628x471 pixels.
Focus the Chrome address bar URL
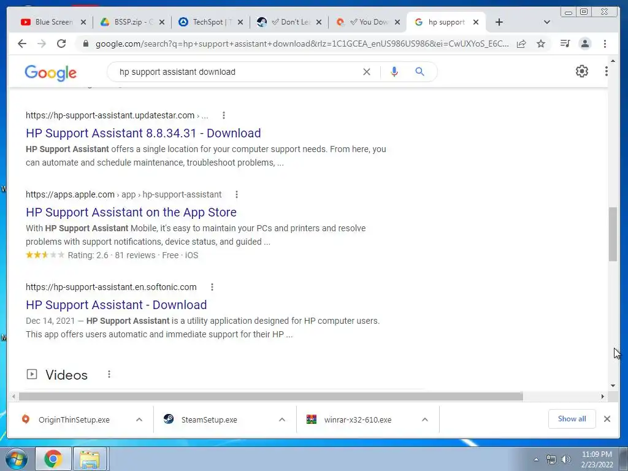click(302, 44)
